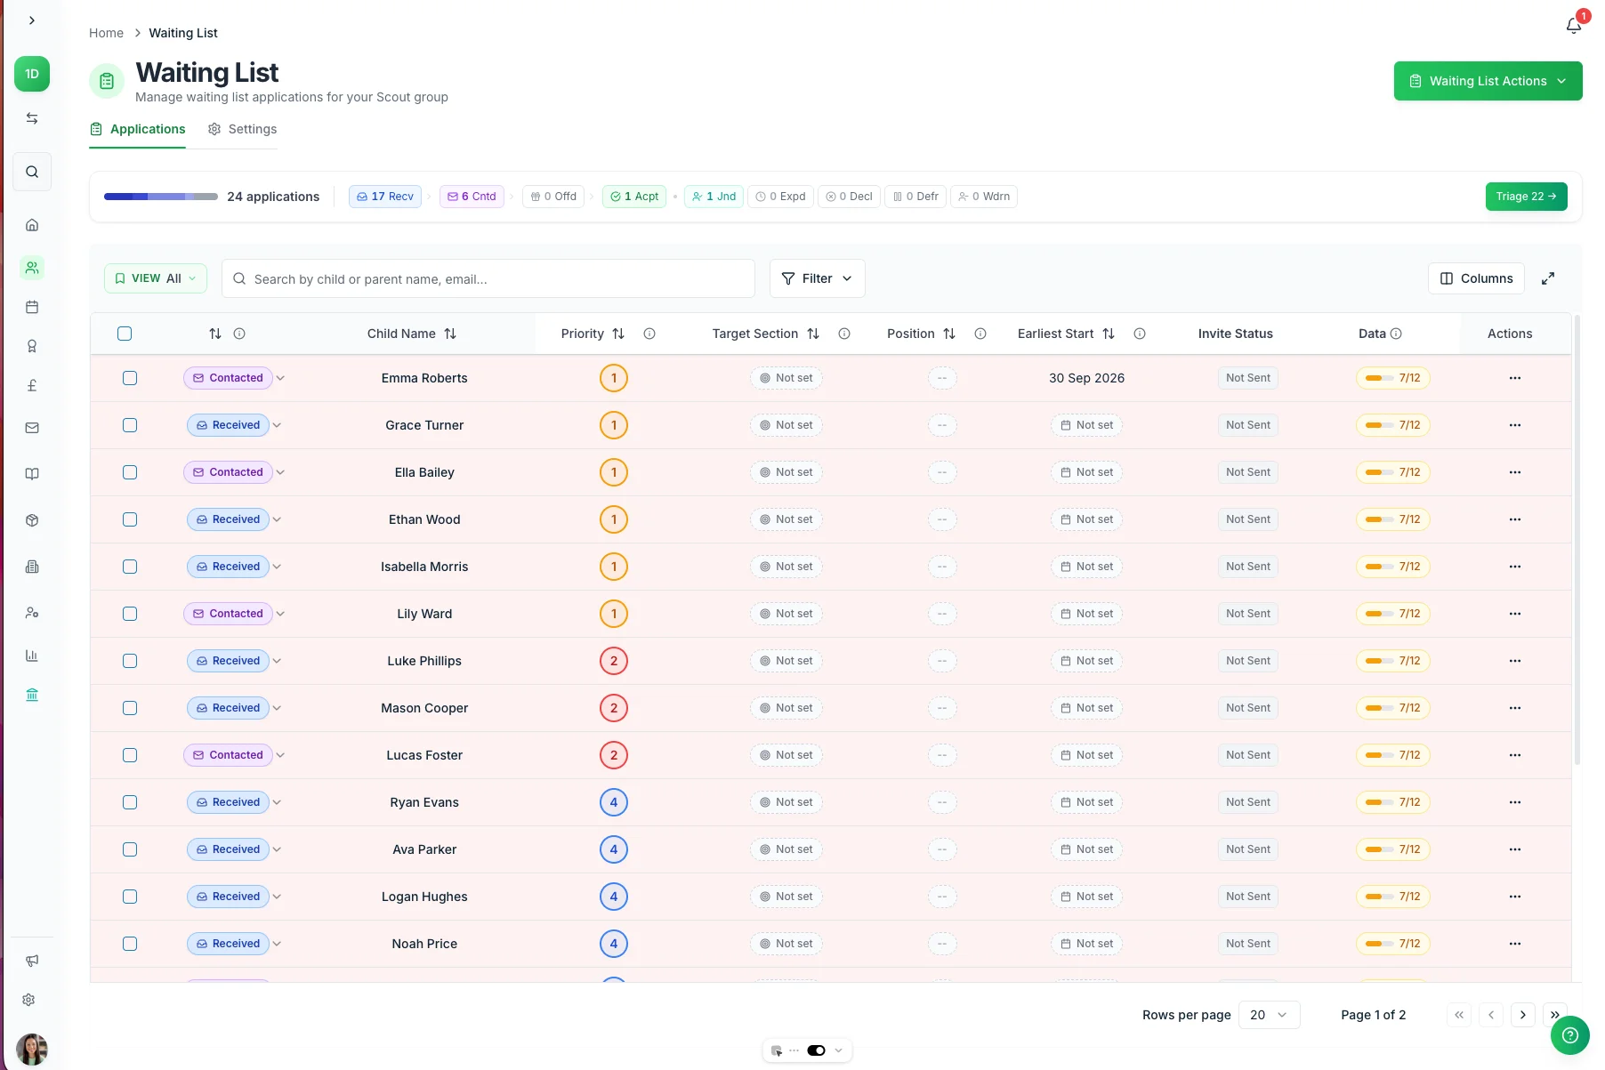The image size is (1605, 1070).
Task: Select checkbox for Ryan Evans
Action: [x=130, y=802]
